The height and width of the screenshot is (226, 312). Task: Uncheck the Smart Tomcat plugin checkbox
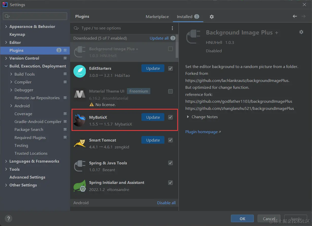(171, 140)
